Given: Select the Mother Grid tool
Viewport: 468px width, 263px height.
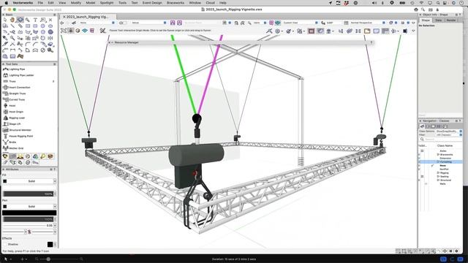Looking at the screenshot, I should [16, 148].
